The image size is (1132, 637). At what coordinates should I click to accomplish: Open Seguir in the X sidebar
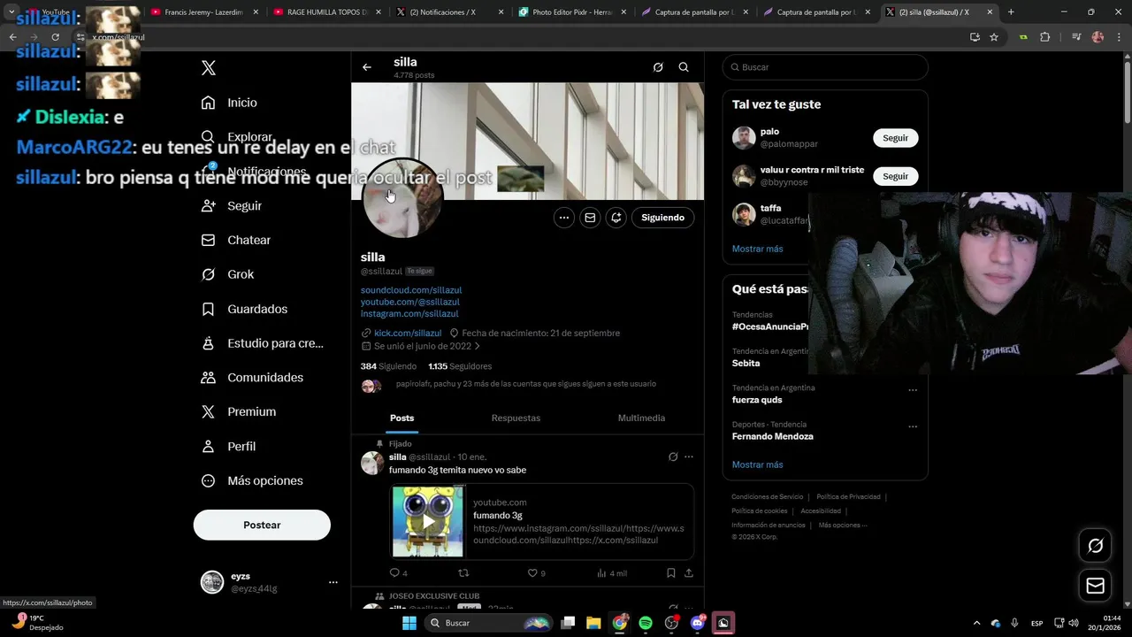pos(231,205)
